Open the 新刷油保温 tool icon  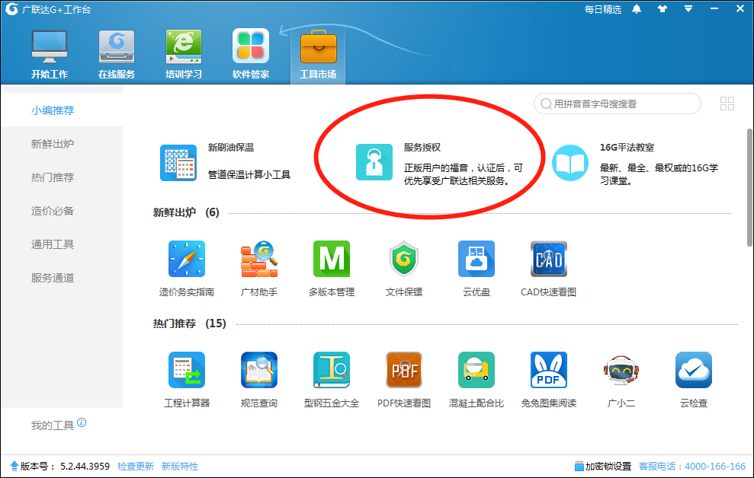point(178,163)
